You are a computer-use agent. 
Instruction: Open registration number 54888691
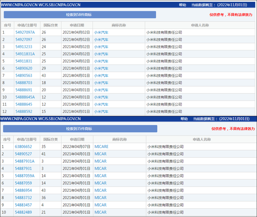click(x=24, y=90)
